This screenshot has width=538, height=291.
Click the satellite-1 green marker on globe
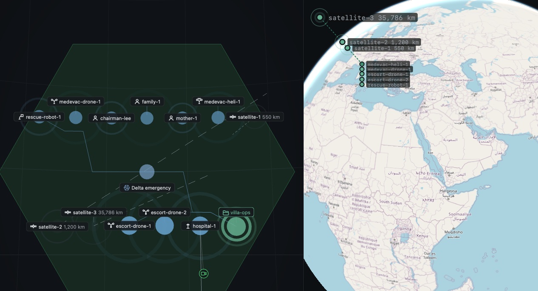(x=347, y=48)
